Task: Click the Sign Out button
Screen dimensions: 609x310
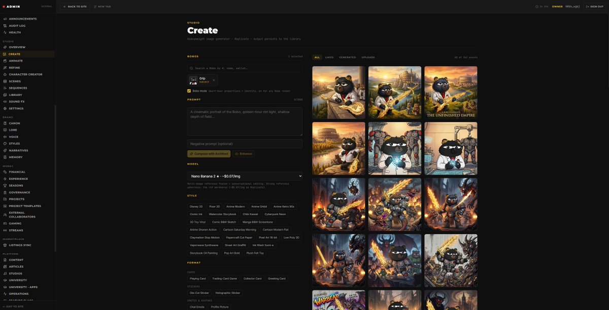Action: click(594, 7)
